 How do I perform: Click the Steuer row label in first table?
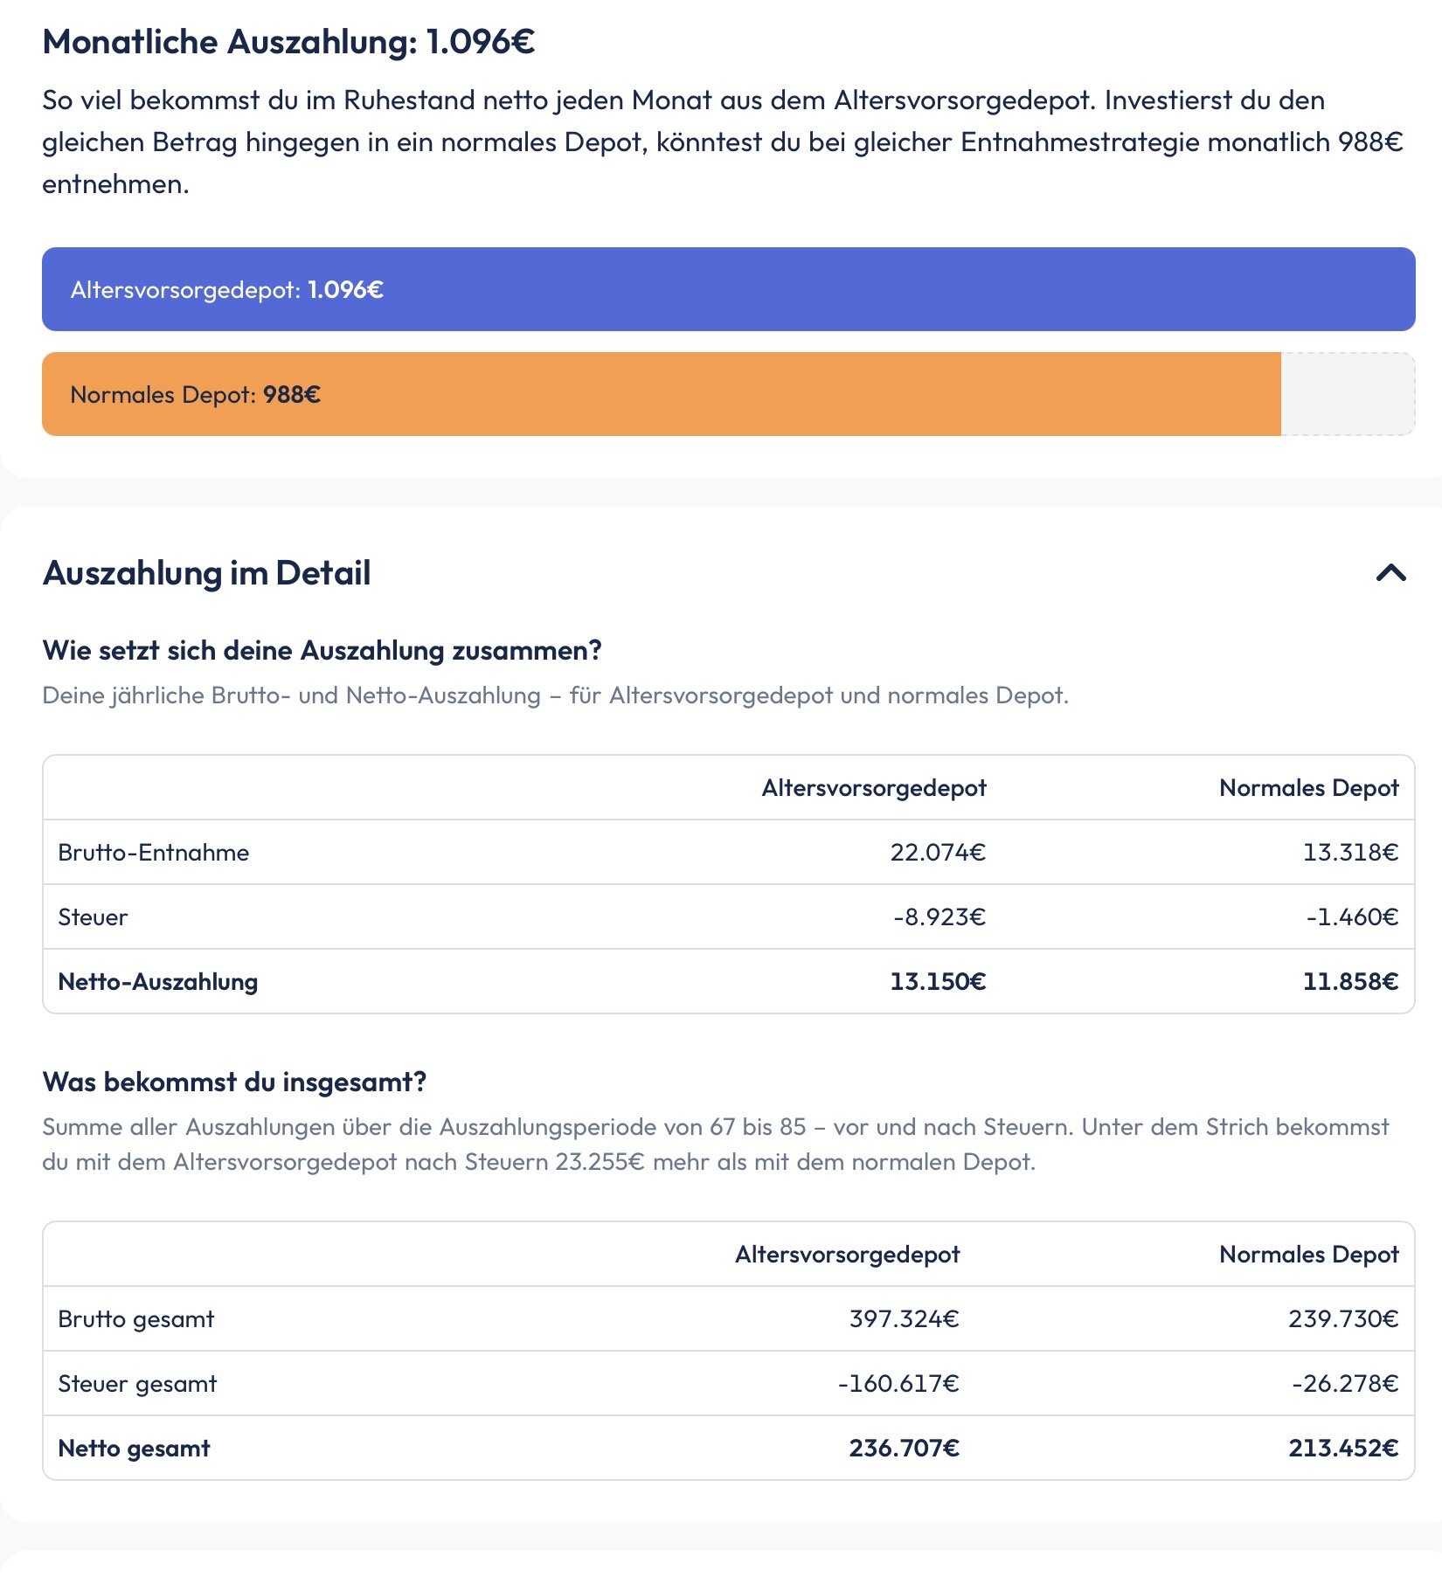coord(93,917)
